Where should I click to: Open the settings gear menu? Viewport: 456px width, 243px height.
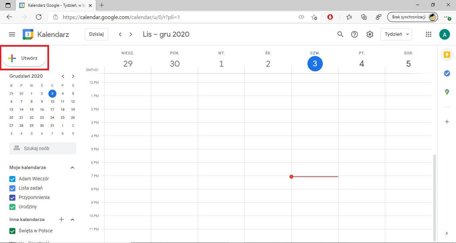pyautogui.click(x=370, y=34)
